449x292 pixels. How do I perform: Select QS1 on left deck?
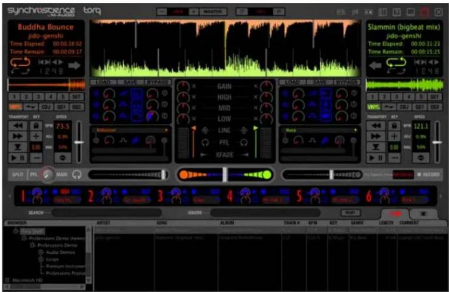(61, 107)
